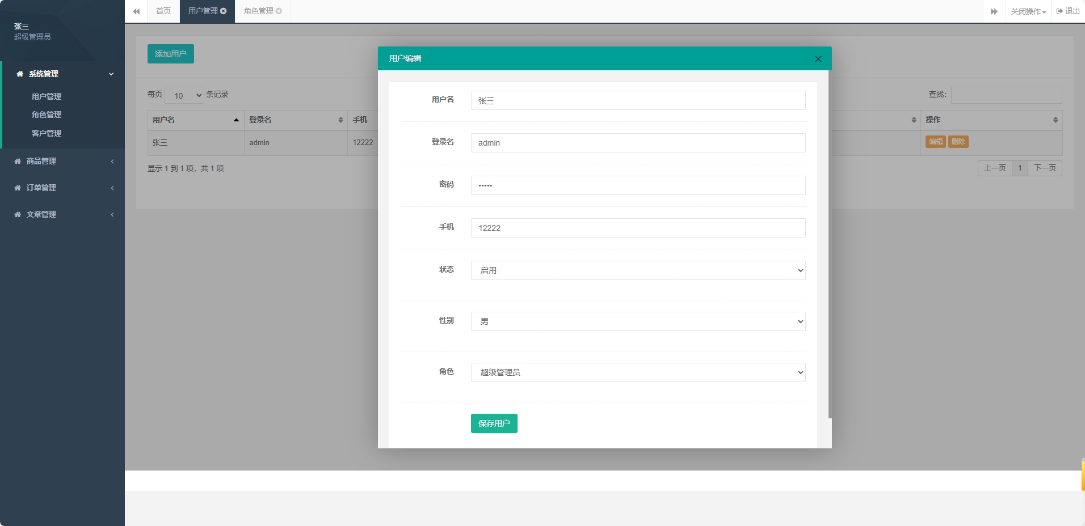
Task: Open the 状态 dropdown showing 启用
Action: (x=638, y=270)
